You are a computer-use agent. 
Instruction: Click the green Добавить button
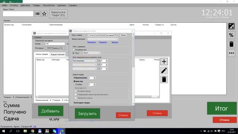point(51,111)
